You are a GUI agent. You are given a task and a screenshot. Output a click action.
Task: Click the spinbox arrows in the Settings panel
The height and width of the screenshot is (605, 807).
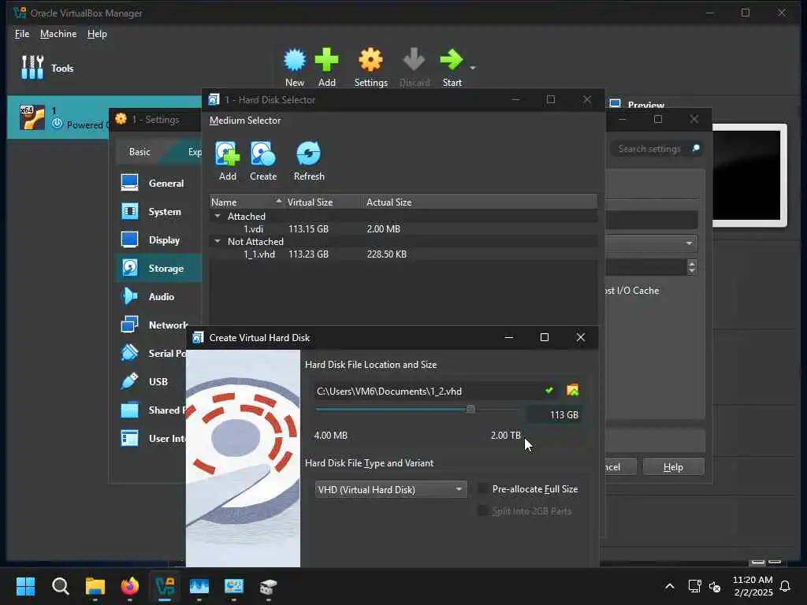692,267
